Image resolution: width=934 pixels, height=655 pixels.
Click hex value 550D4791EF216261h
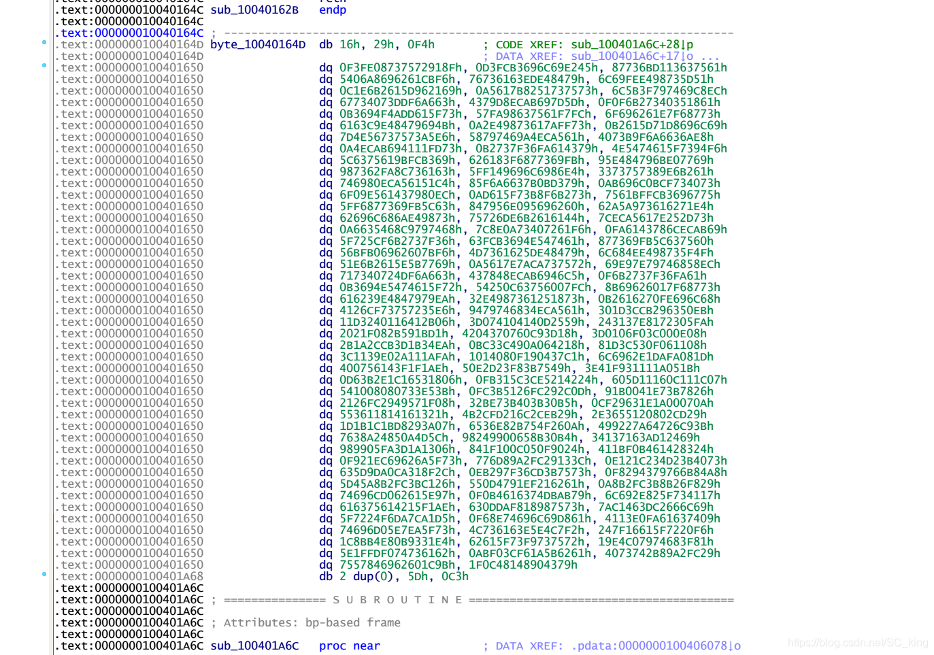(x=527, y=484)
